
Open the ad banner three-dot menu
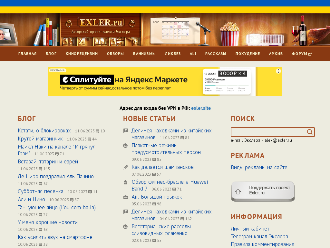278,71
